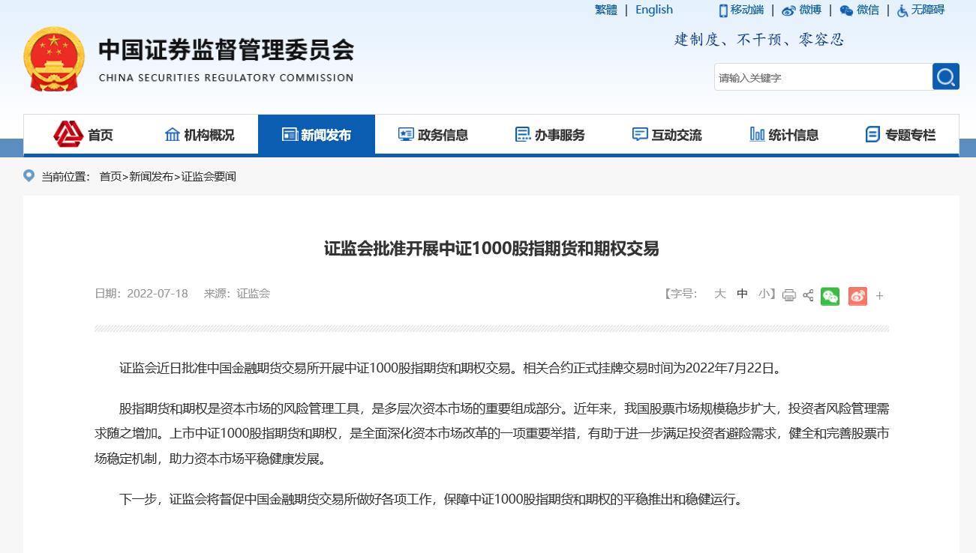Viewport: 976px width, 553px height.
Task: Click the 证监会要闻 breadcrumb link
Action: 209,177
